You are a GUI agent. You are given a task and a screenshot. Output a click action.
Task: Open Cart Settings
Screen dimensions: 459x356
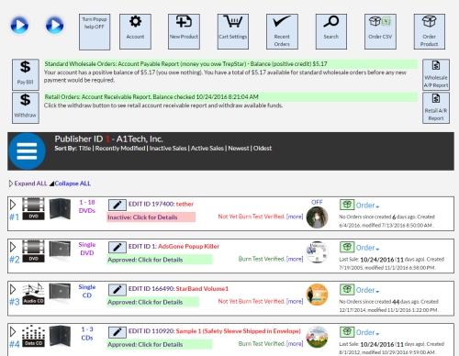[233, 31]
